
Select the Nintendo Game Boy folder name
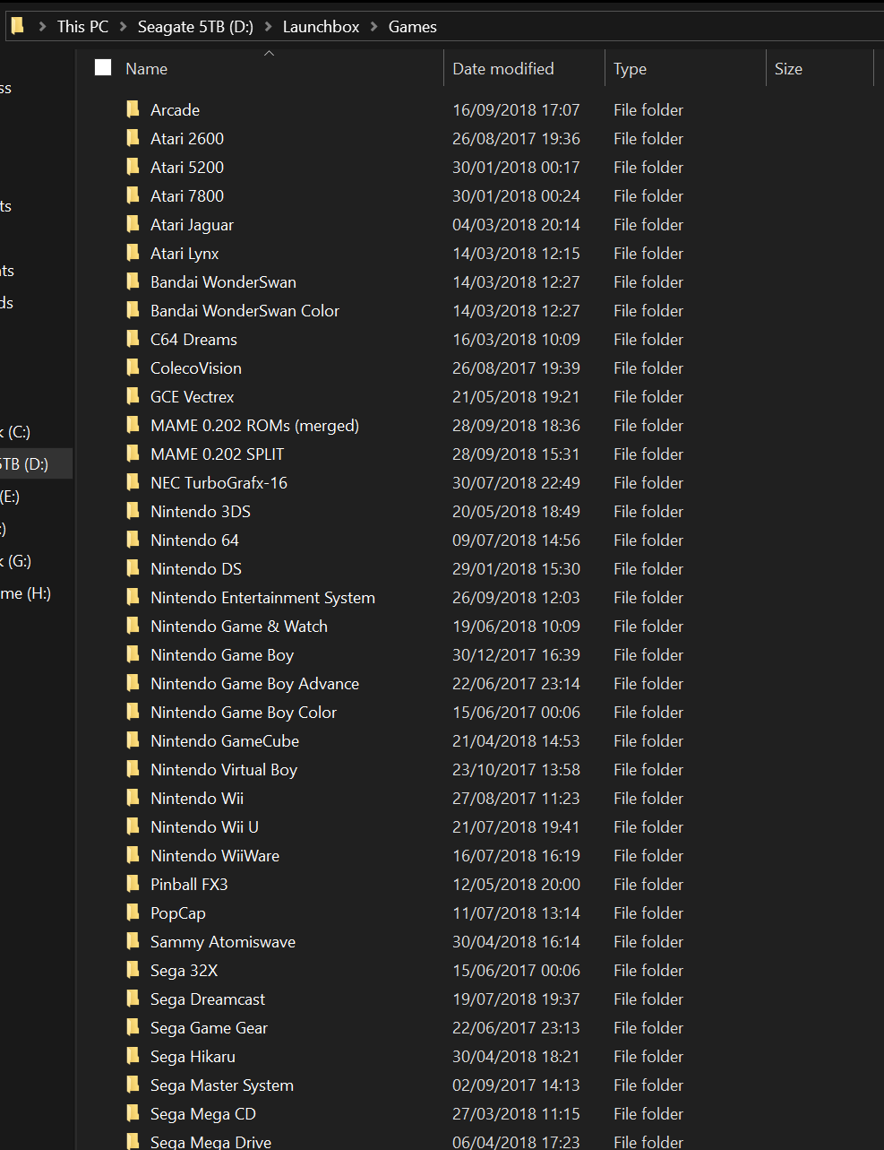pos(222,655)
